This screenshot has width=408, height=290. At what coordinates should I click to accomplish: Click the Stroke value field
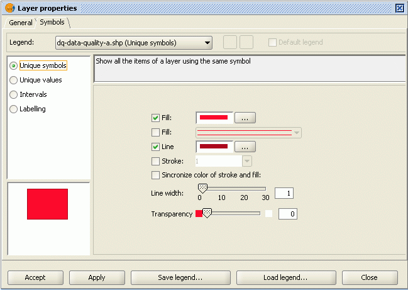pos(219,161)
